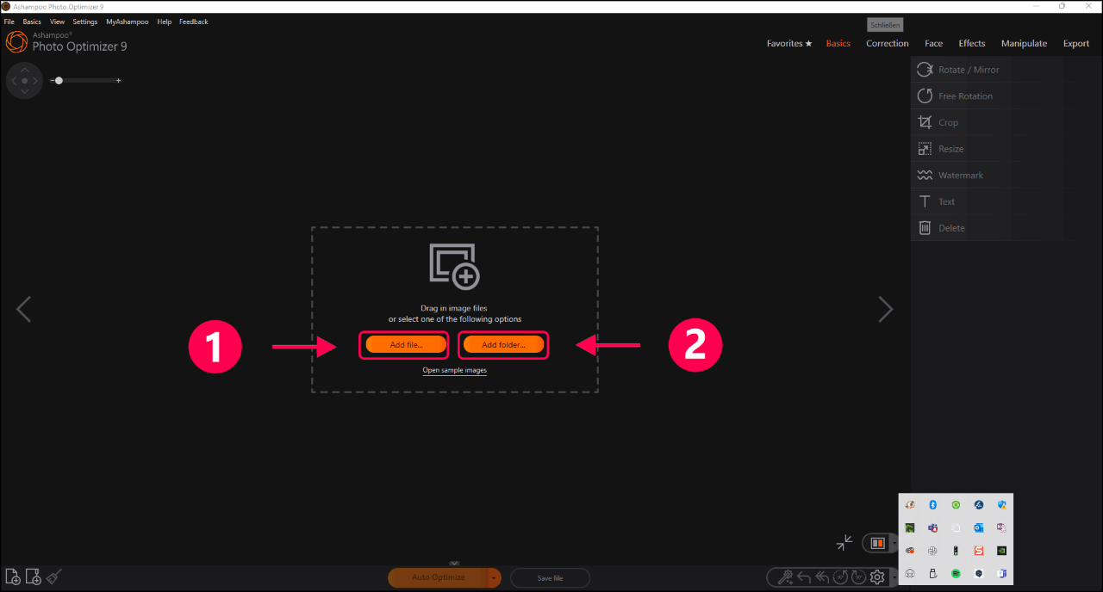Viewport: 1103px width, 592px height.
Task: Open the View menu
Action: [58, 22]
